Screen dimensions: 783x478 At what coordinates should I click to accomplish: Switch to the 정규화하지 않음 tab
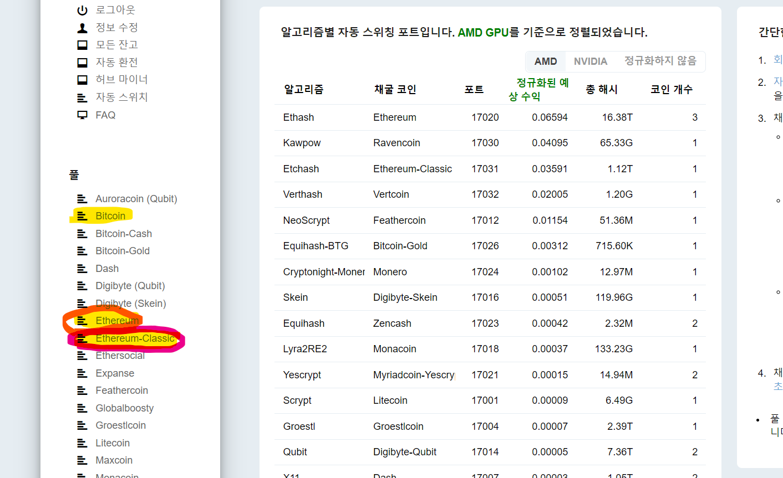click(660, 61)
